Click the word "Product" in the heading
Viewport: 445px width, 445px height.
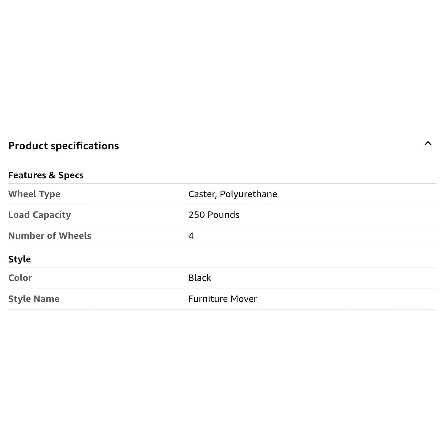28,146
